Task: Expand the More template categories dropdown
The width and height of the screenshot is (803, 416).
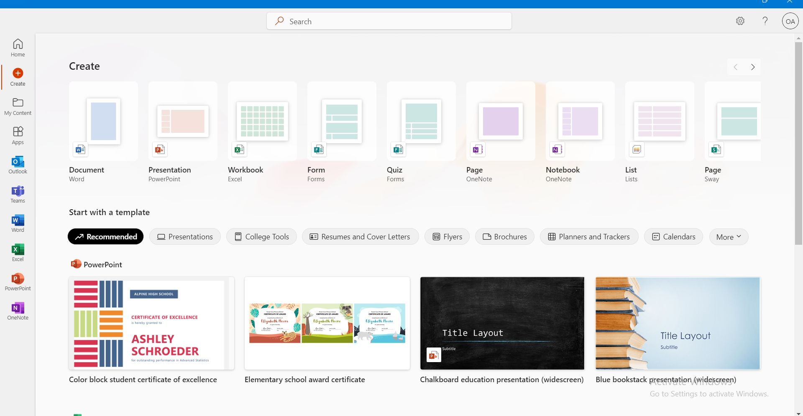Action: (728, 237)
